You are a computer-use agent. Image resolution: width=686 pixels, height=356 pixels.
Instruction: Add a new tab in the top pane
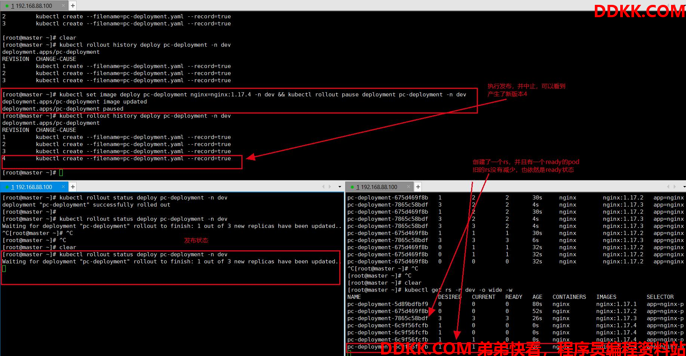tap(73, 6)
